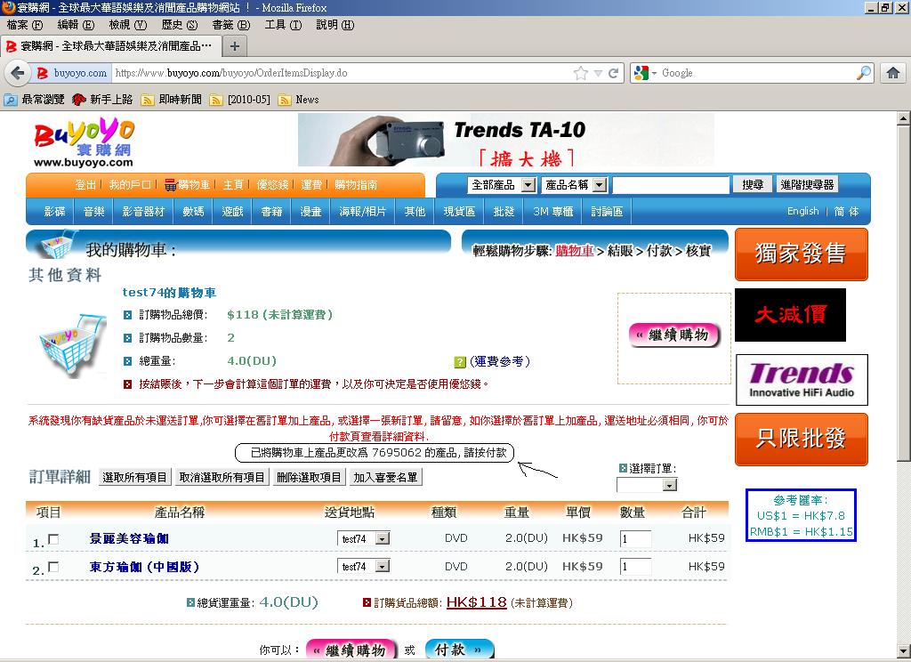Click the 刪除選取項目 button

pyautogui.click(x=309, y=478)
